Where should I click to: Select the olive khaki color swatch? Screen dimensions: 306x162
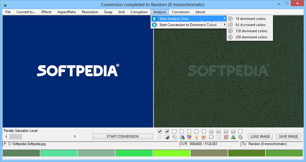tap(209, 153)
